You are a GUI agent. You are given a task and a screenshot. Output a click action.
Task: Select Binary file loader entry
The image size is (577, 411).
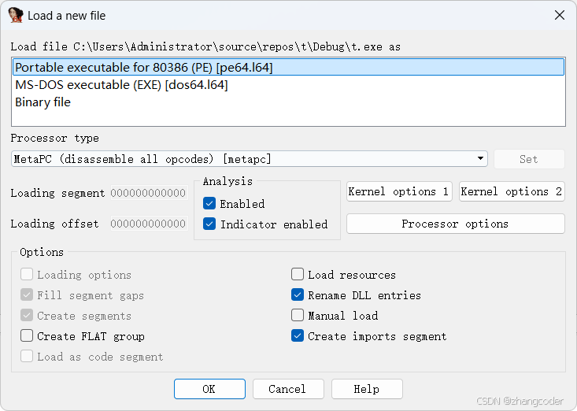point(289,102)
